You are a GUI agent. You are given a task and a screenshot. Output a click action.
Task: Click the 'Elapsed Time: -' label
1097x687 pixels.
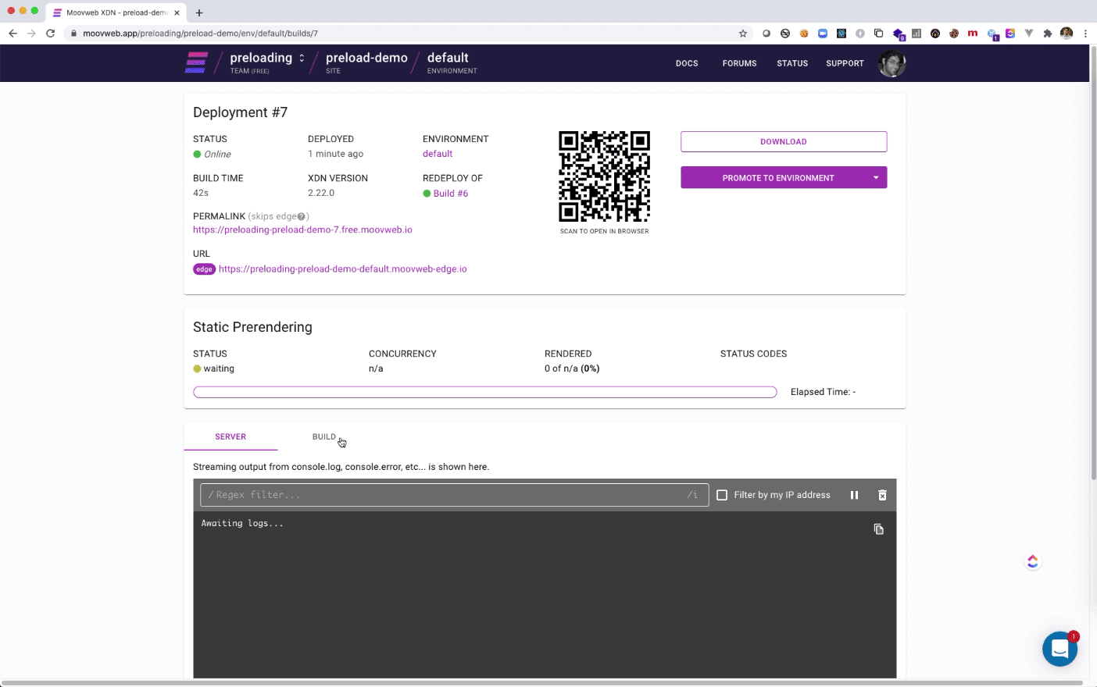tap(823, 392)
